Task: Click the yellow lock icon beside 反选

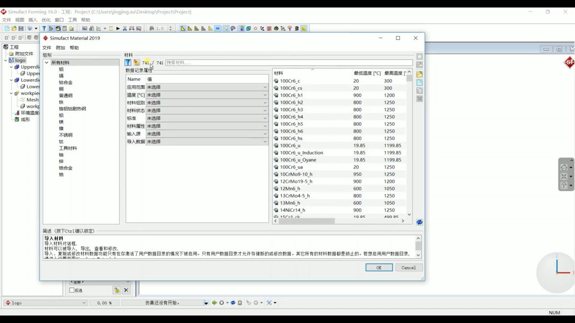Action: 116,290
